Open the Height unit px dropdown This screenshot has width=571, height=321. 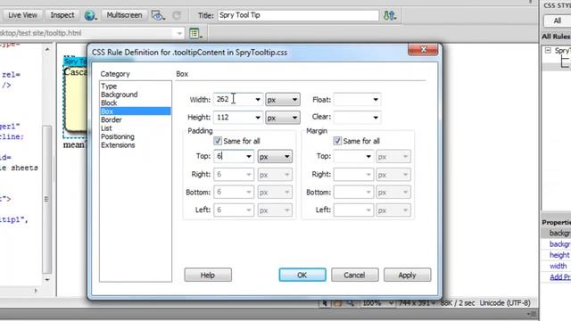coord(283,118)
